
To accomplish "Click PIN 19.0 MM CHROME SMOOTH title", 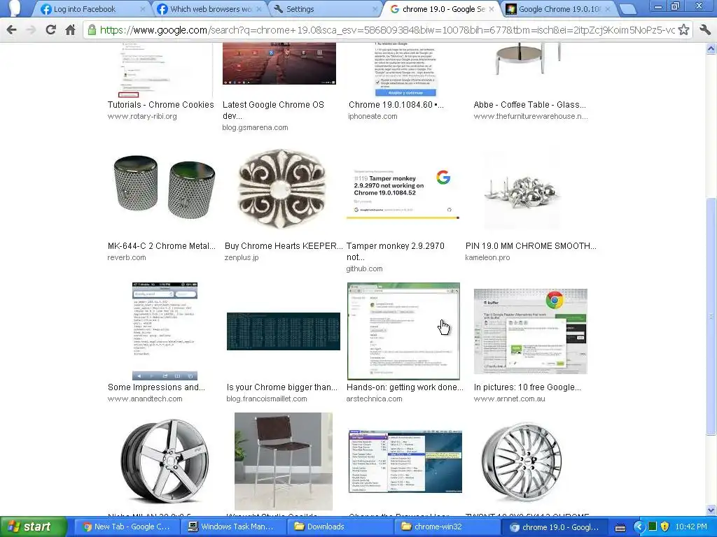I will coord(531,245).
